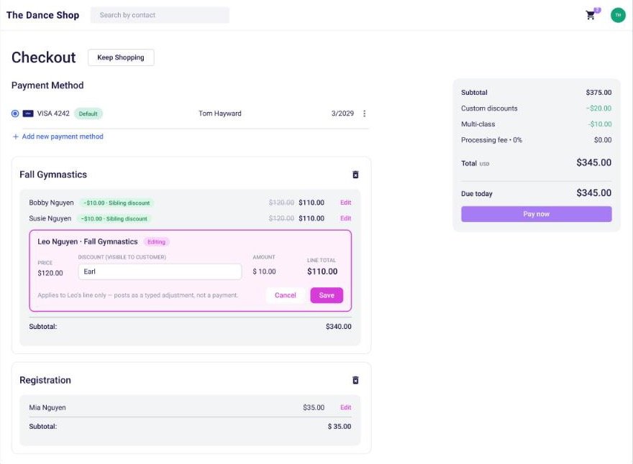
Task: Click the 3/2029 card expiry date
Action: 342,113
